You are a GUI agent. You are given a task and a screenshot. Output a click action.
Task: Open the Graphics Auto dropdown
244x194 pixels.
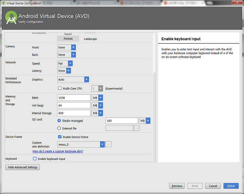tap(73, 80)
